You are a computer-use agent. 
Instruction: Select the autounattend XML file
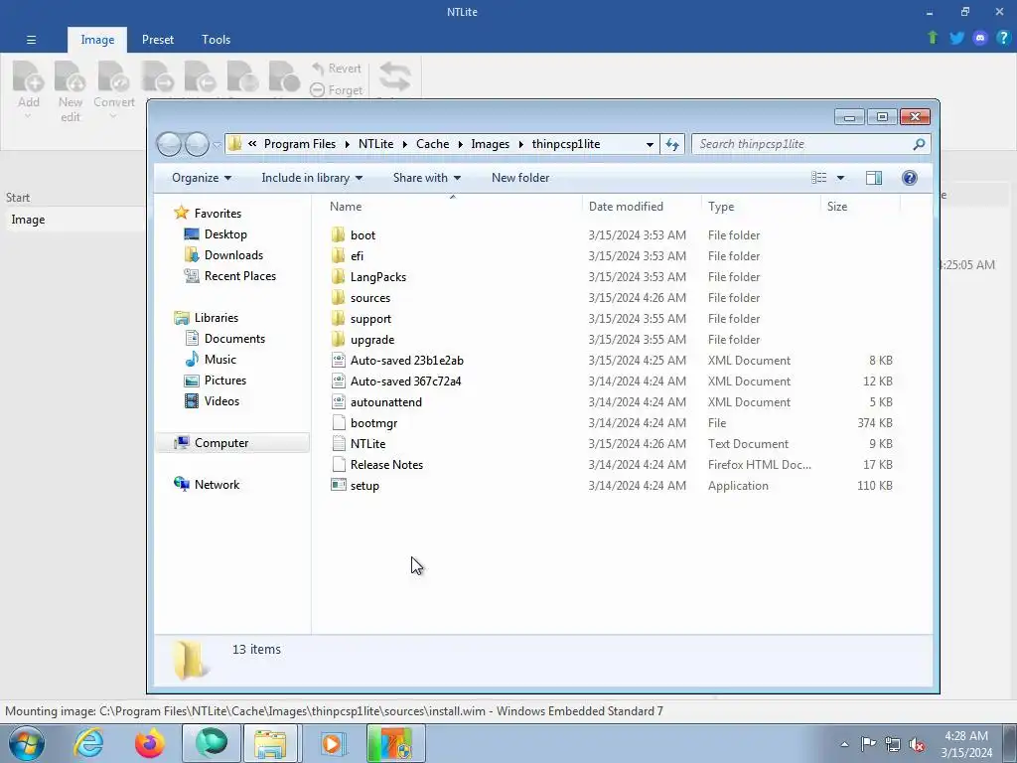coord(376,402)
